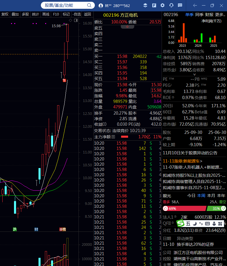Open the chat message icon
The height and width of the screenshot is (266, 227).
tap(180, 5)
